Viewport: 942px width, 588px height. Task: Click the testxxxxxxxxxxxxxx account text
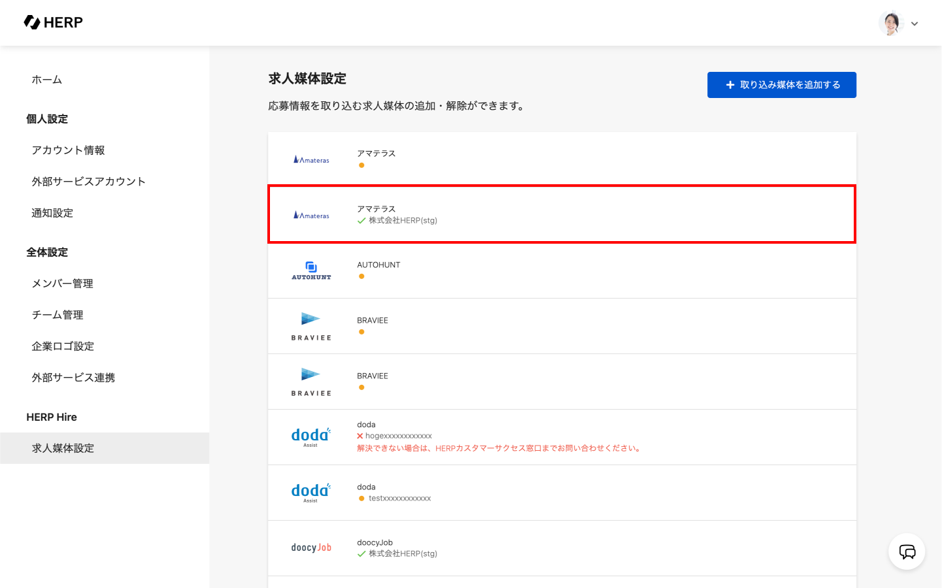[399, 498]
